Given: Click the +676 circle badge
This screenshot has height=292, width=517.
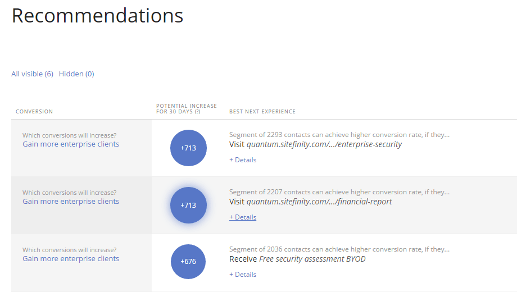Looking at the screenshot, I should (x=188, y=262).
